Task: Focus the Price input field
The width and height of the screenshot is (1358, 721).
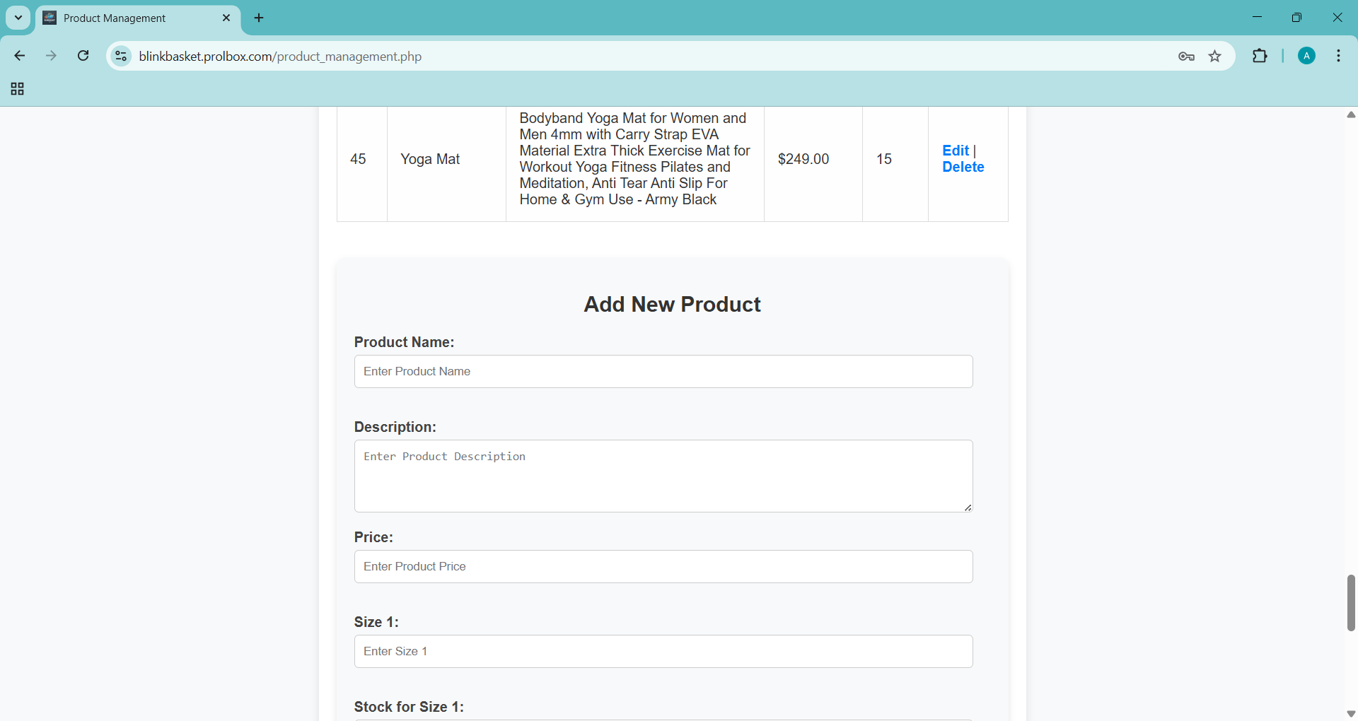Action: click(x=663, y=567)
